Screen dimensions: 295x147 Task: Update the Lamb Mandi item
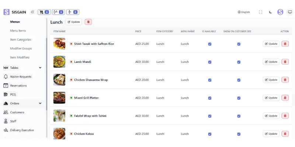coord(271,62)
